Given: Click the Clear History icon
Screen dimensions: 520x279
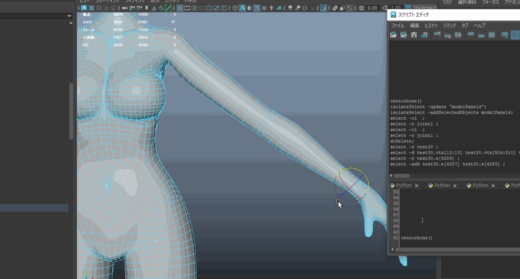Looking at the screenshot, I should [437, 35].
